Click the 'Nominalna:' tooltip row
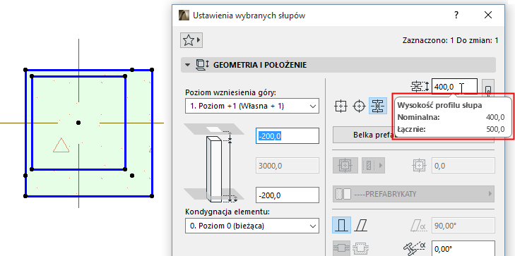This screenshot has width=515, height=256. 451,117
